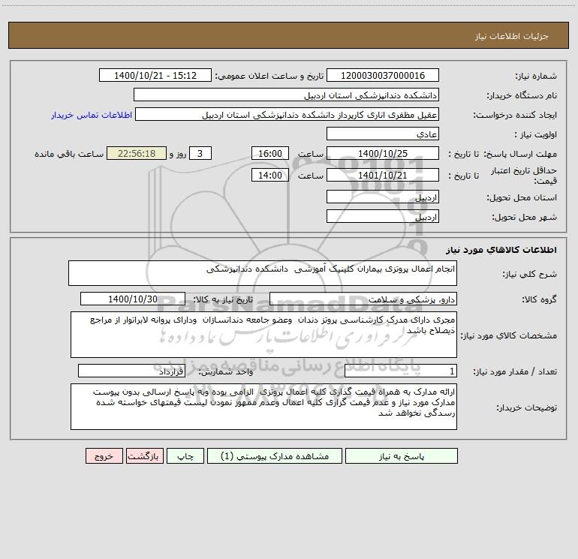Click the حداقل تاریخ اعتبار قیمت label

click(x=525, y=176)
